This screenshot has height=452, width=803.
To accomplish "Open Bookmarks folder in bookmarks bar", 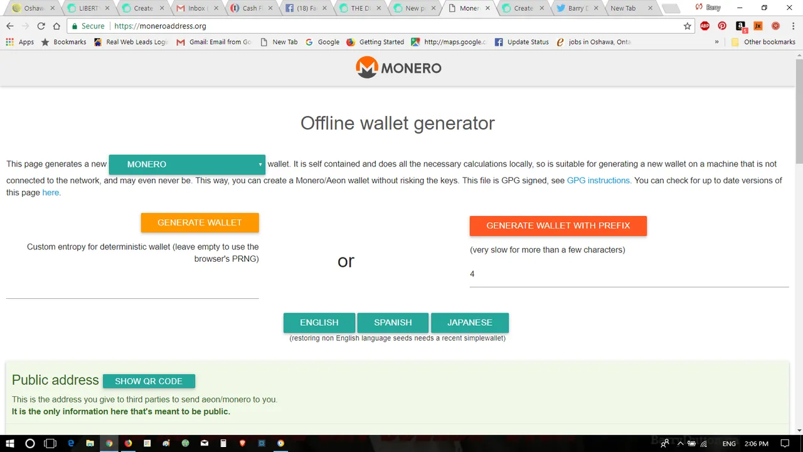I will pos(63,42).
